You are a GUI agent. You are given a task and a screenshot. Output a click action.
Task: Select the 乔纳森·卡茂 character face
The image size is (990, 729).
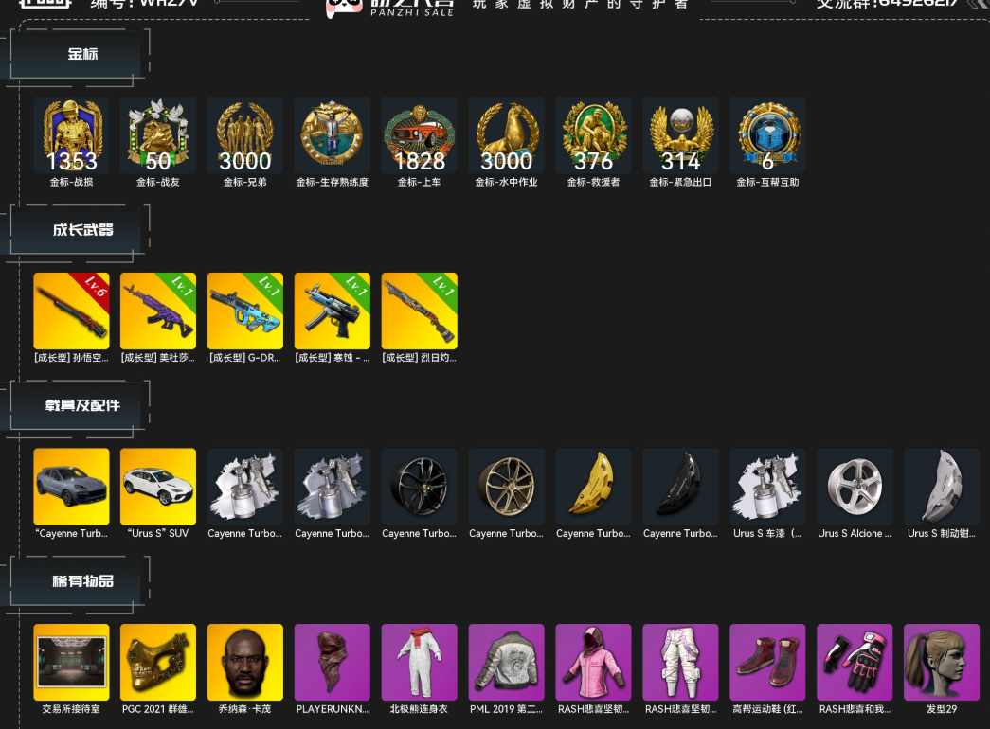click(x=245, y=662)
